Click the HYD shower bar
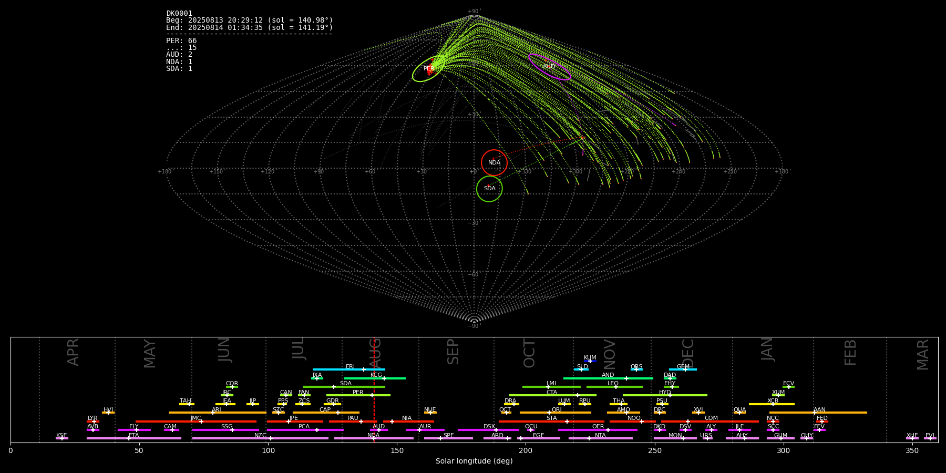The width and height of the screenshot is (946, 473). pos(665,395)
